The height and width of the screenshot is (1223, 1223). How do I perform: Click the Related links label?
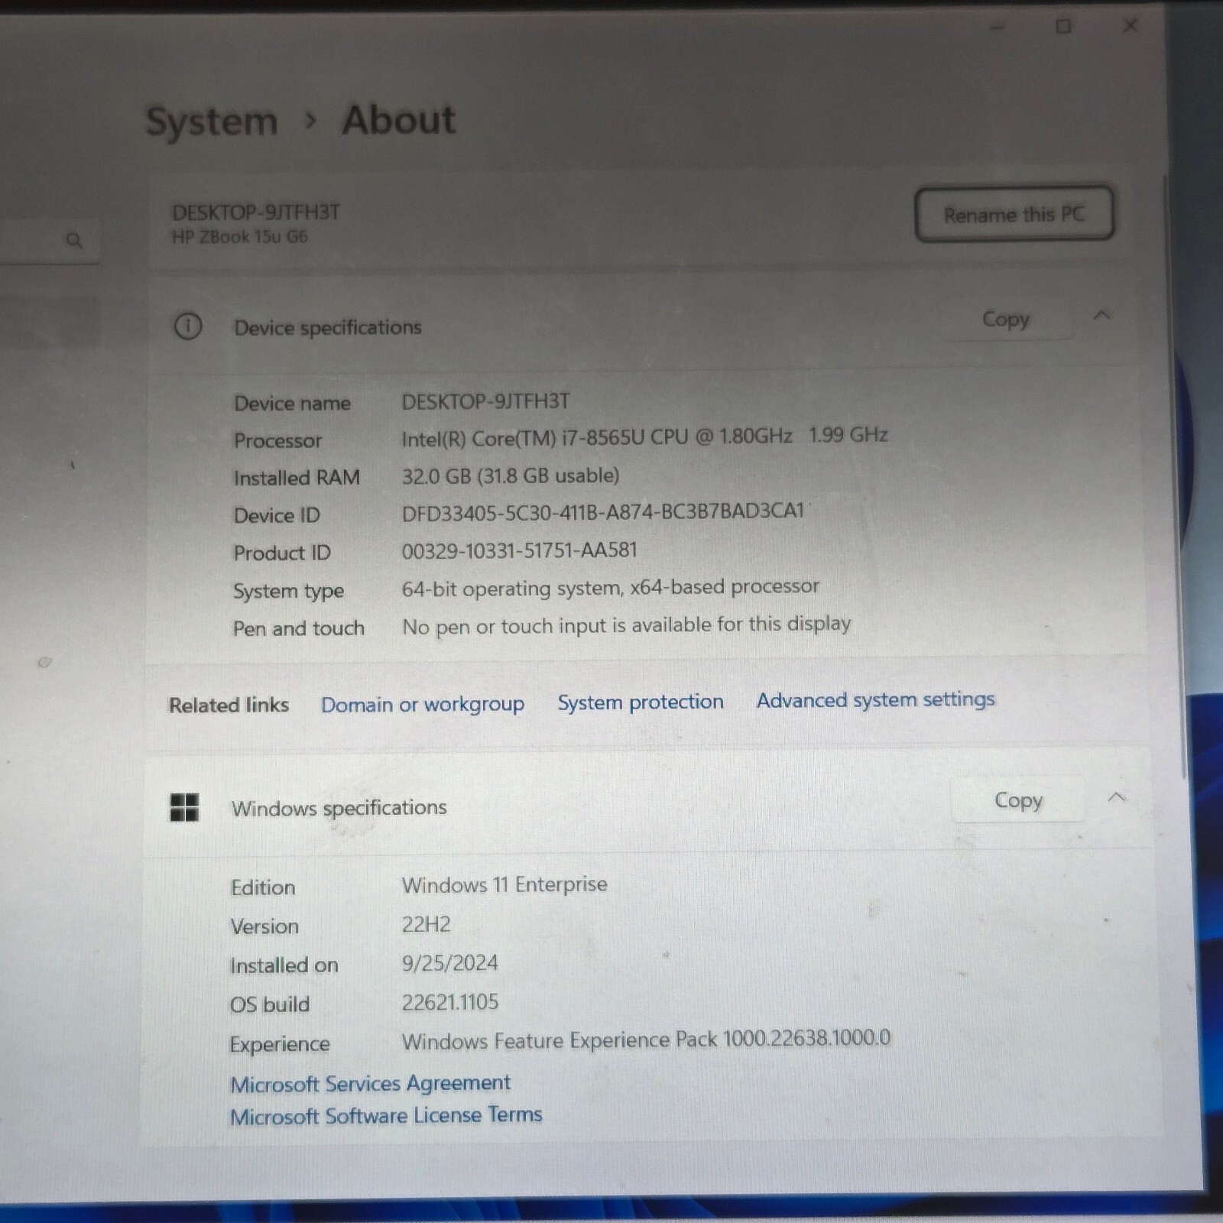pyautogui.click(x=229, y=705)
